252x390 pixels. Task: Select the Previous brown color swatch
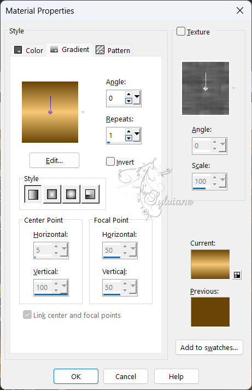point(210,312)
